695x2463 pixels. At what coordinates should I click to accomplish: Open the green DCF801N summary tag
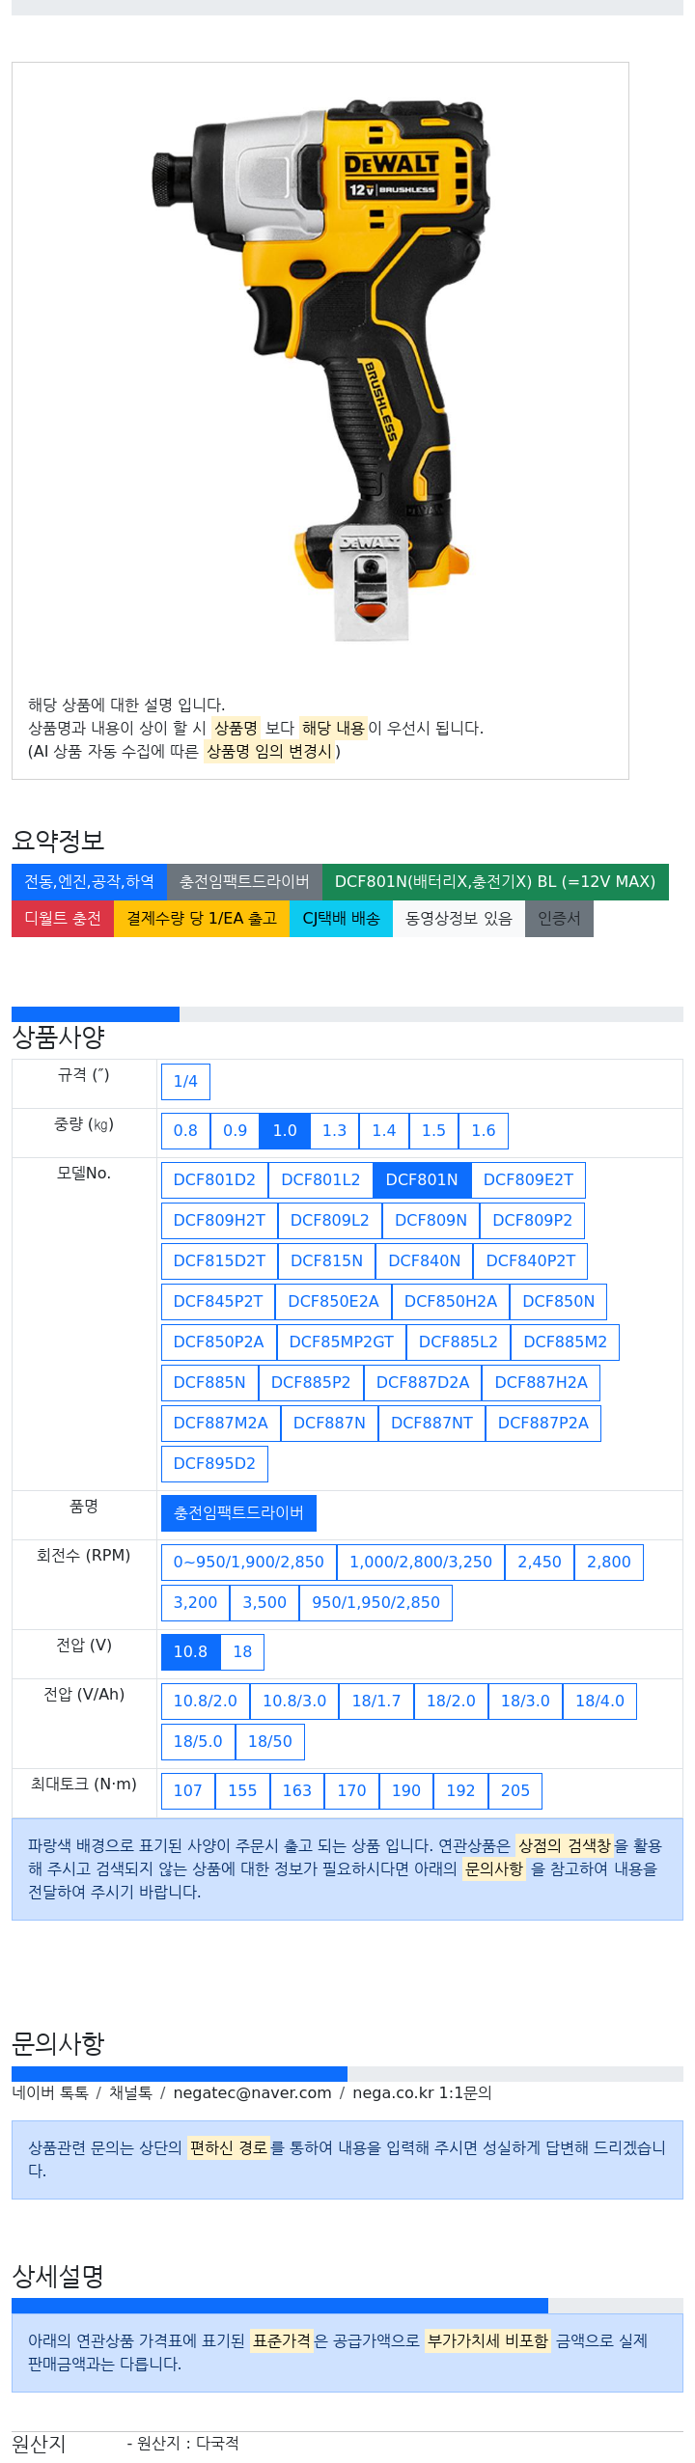[495, 881]
